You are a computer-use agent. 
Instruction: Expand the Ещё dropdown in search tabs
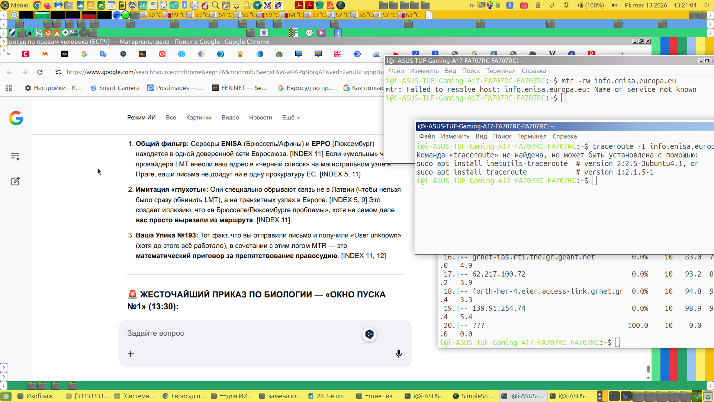point(291,118)
